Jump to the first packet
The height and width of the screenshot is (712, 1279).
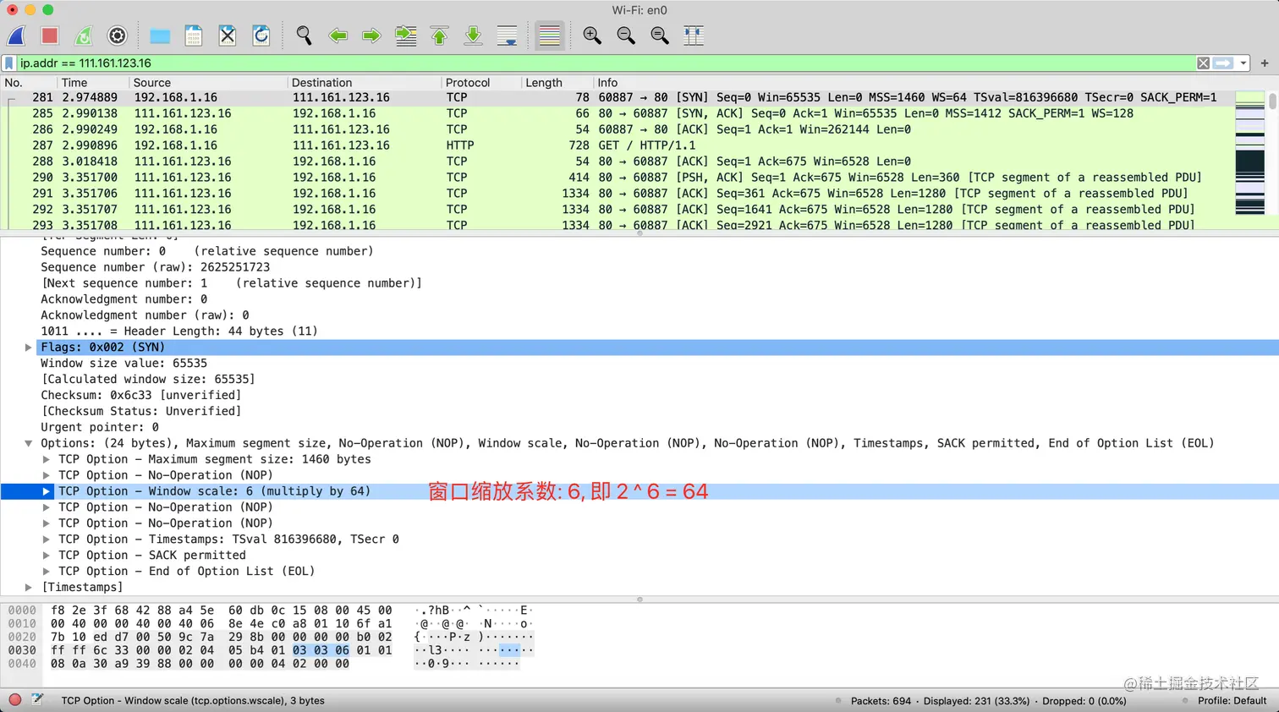coord(440,36)
